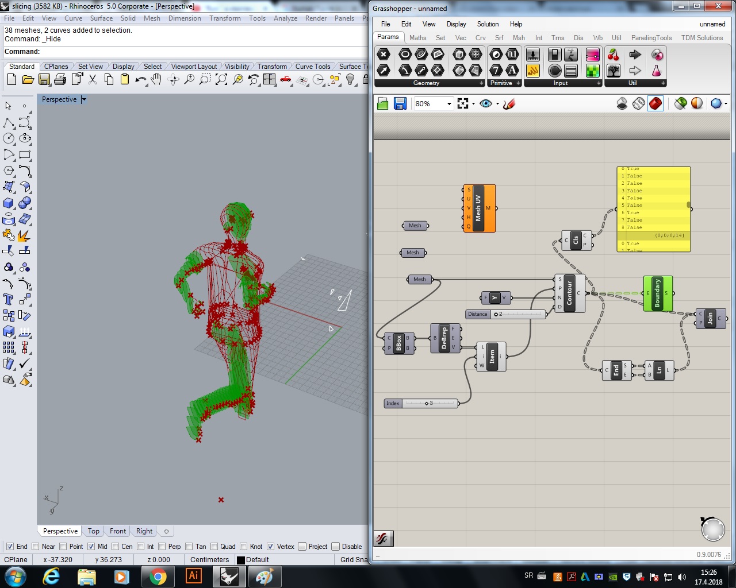
Task: Click the New file icon in Rhino toolbar
Action: [x=11, y=80]
